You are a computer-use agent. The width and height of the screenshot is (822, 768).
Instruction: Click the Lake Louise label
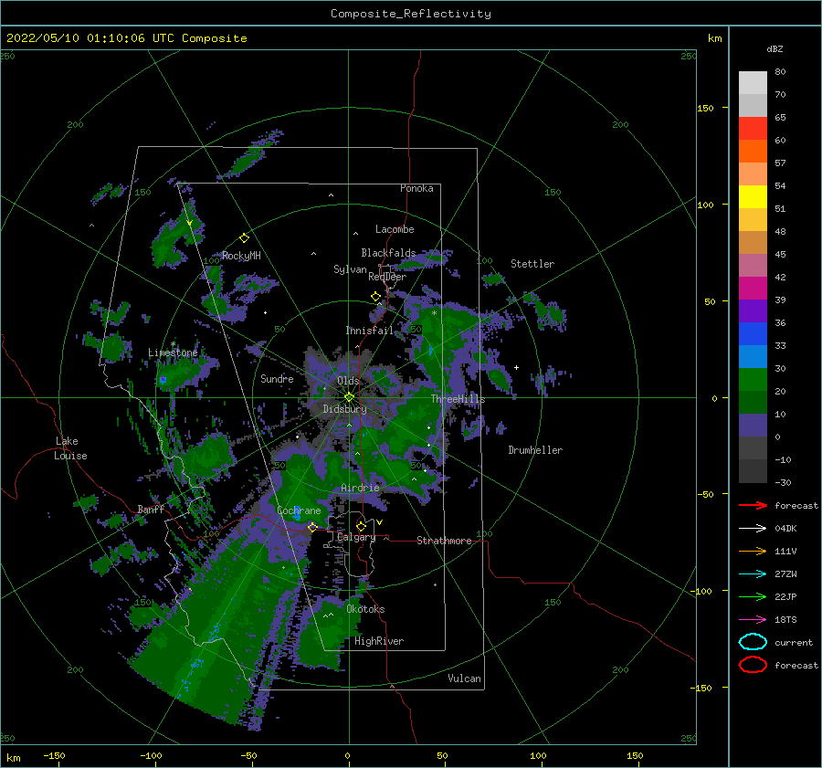(70, 448)
